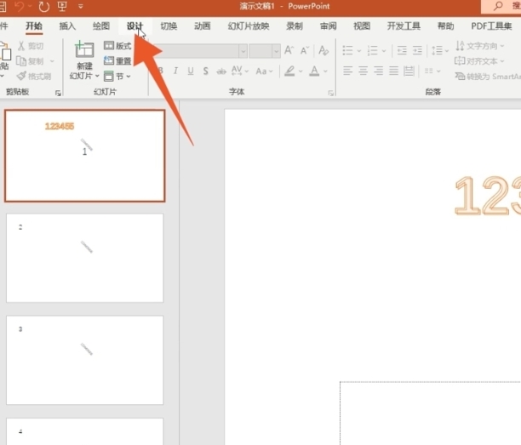Open the Layout (版式) menu
The image size is (521, 445).
click(117, 46)
